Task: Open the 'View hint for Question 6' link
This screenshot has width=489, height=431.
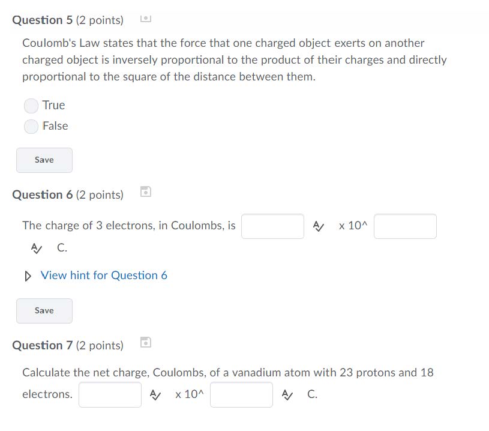Action: click(104, 276)
